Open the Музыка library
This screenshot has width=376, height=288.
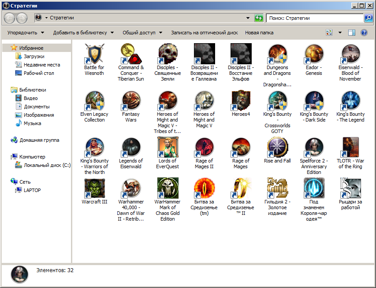pyautogui.click(x=28, y=123)
